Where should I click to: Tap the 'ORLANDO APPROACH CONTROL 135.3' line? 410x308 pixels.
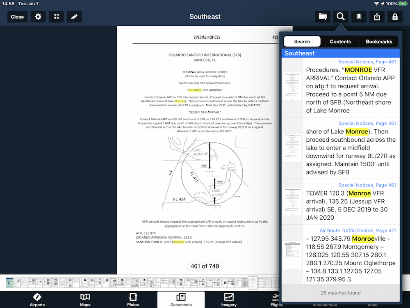coord(164,237)
